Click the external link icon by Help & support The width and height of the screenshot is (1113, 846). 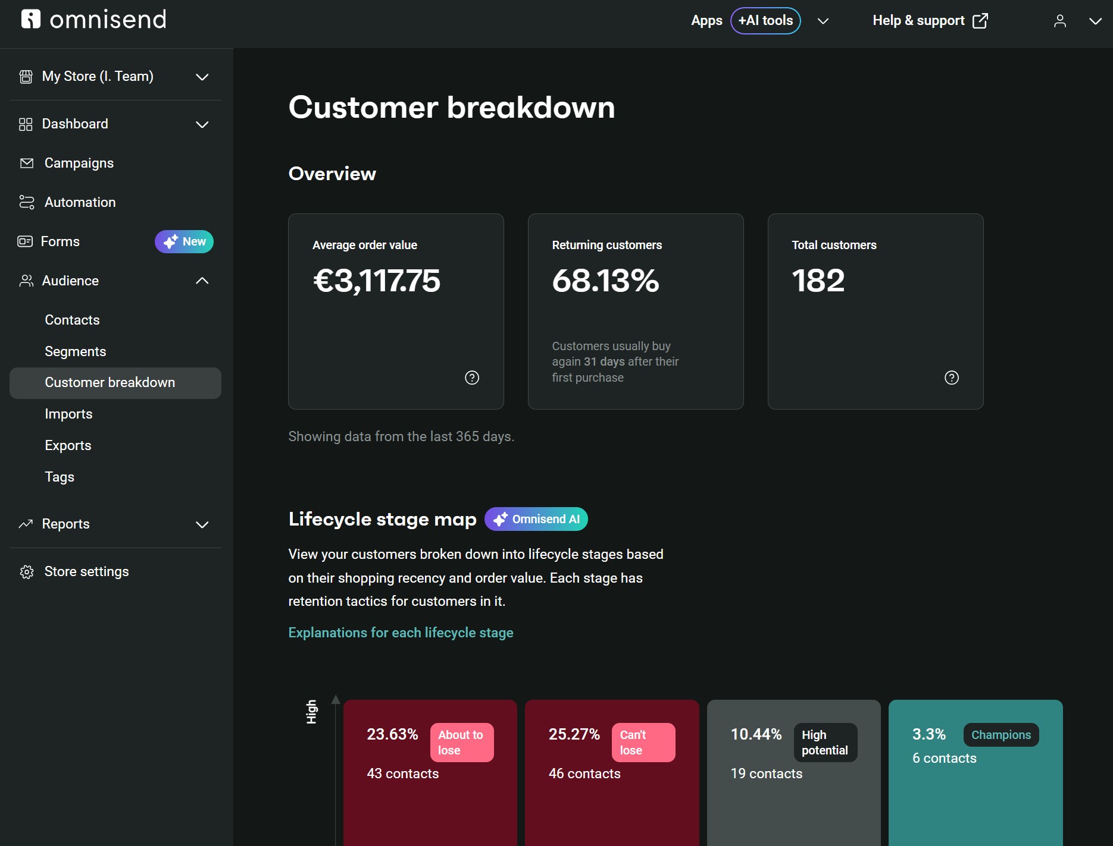coord(980,21)
